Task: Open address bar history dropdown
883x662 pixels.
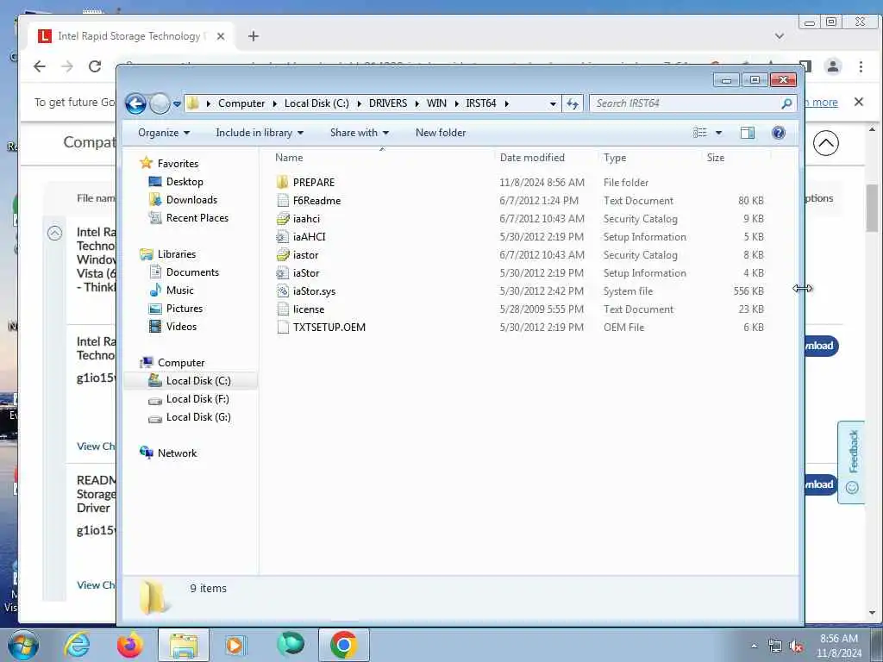Action: [553, 103]
